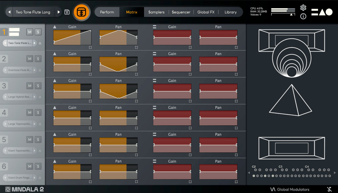Screen dimensions: 338x193
Task: Solo sampler slot 5
Action: (38, 140)
